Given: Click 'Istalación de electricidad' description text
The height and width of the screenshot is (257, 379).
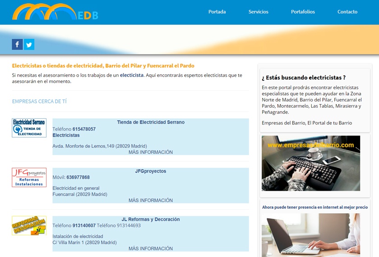Looking at the screenshot, I should coord(78,236).
